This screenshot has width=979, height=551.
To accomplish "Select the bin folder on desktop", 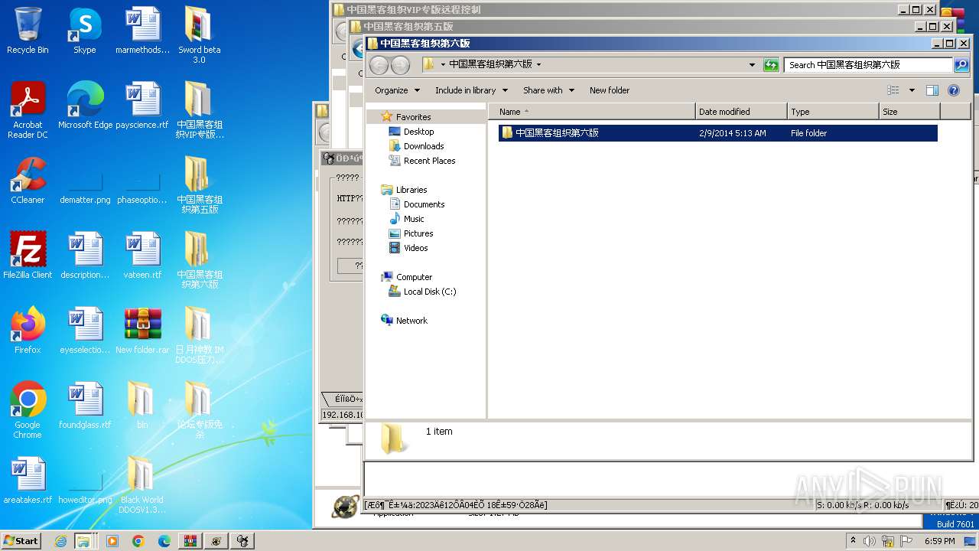I will (142, 406).
